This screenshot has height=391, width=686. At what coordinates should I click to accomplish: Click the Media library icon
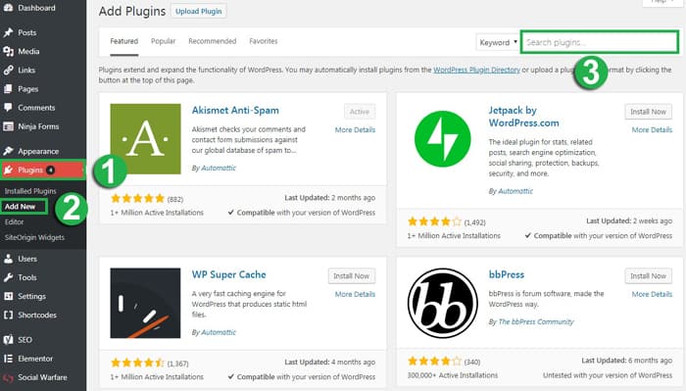click(x=8, y=51)
